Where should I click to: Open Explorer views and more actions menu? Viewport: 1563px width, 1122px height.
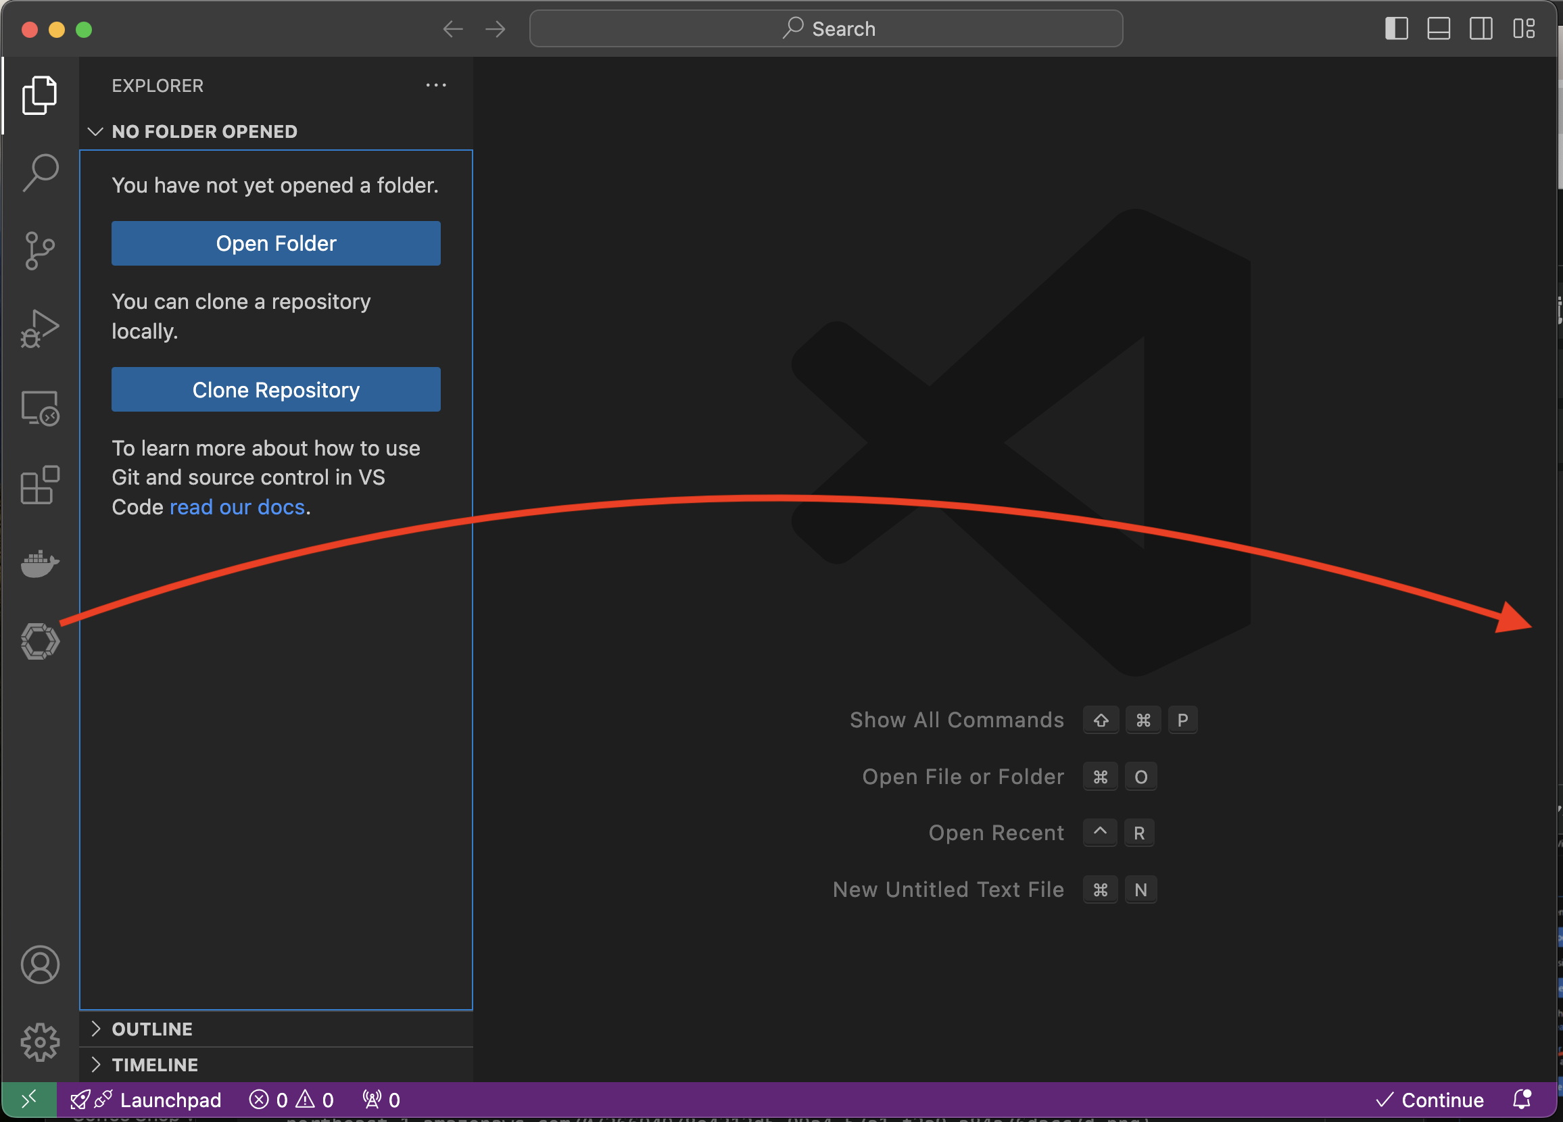coord(435,85)
